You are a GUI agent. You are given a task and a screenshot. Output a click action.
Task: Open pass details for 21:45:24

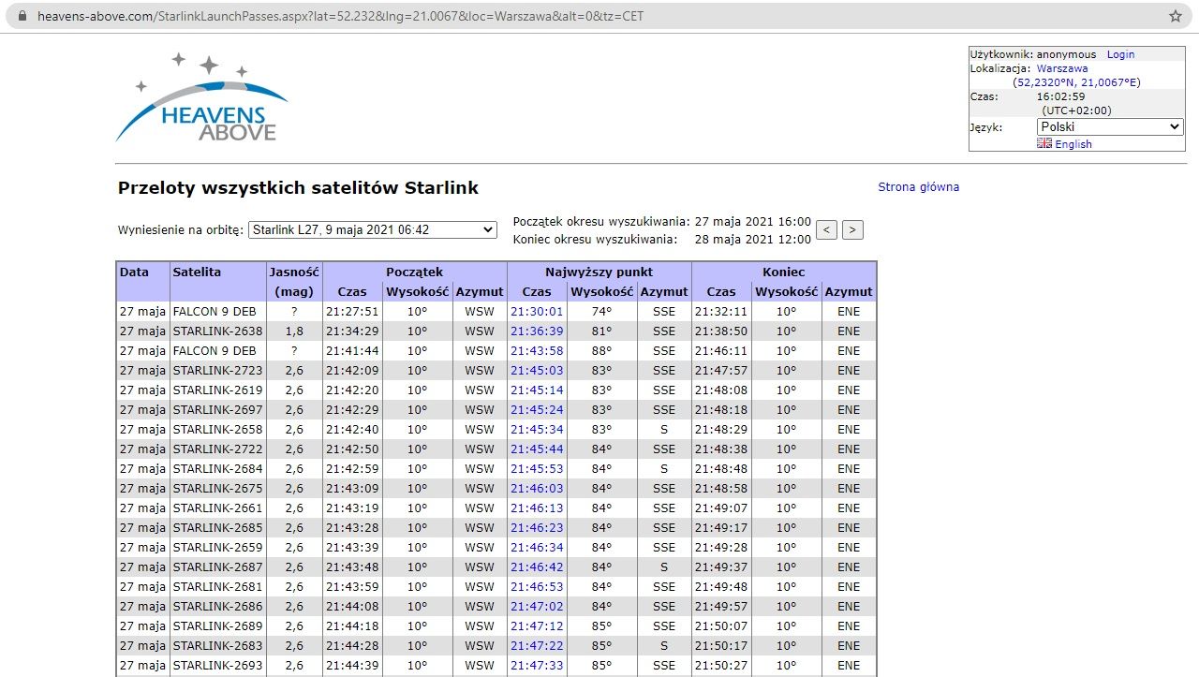coord(537,410)
